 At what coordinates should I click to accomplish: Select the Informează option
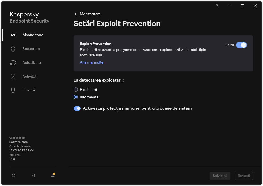click(76, 97)
